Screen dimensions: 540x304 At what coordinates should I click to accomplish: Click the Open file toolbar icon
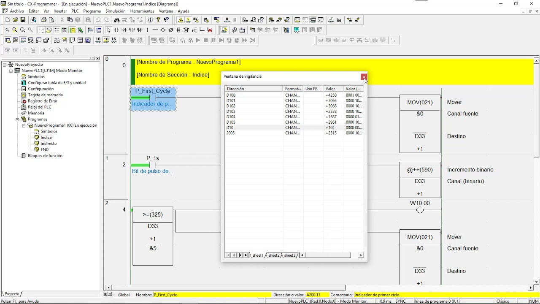[x=15, y=20]
